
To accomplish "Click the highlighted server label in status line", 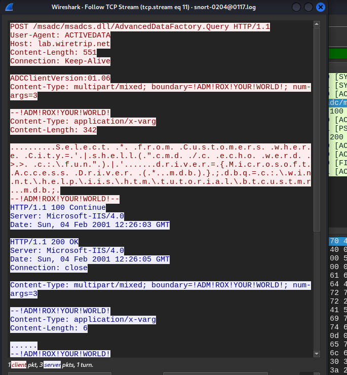I will pos(52,365).
